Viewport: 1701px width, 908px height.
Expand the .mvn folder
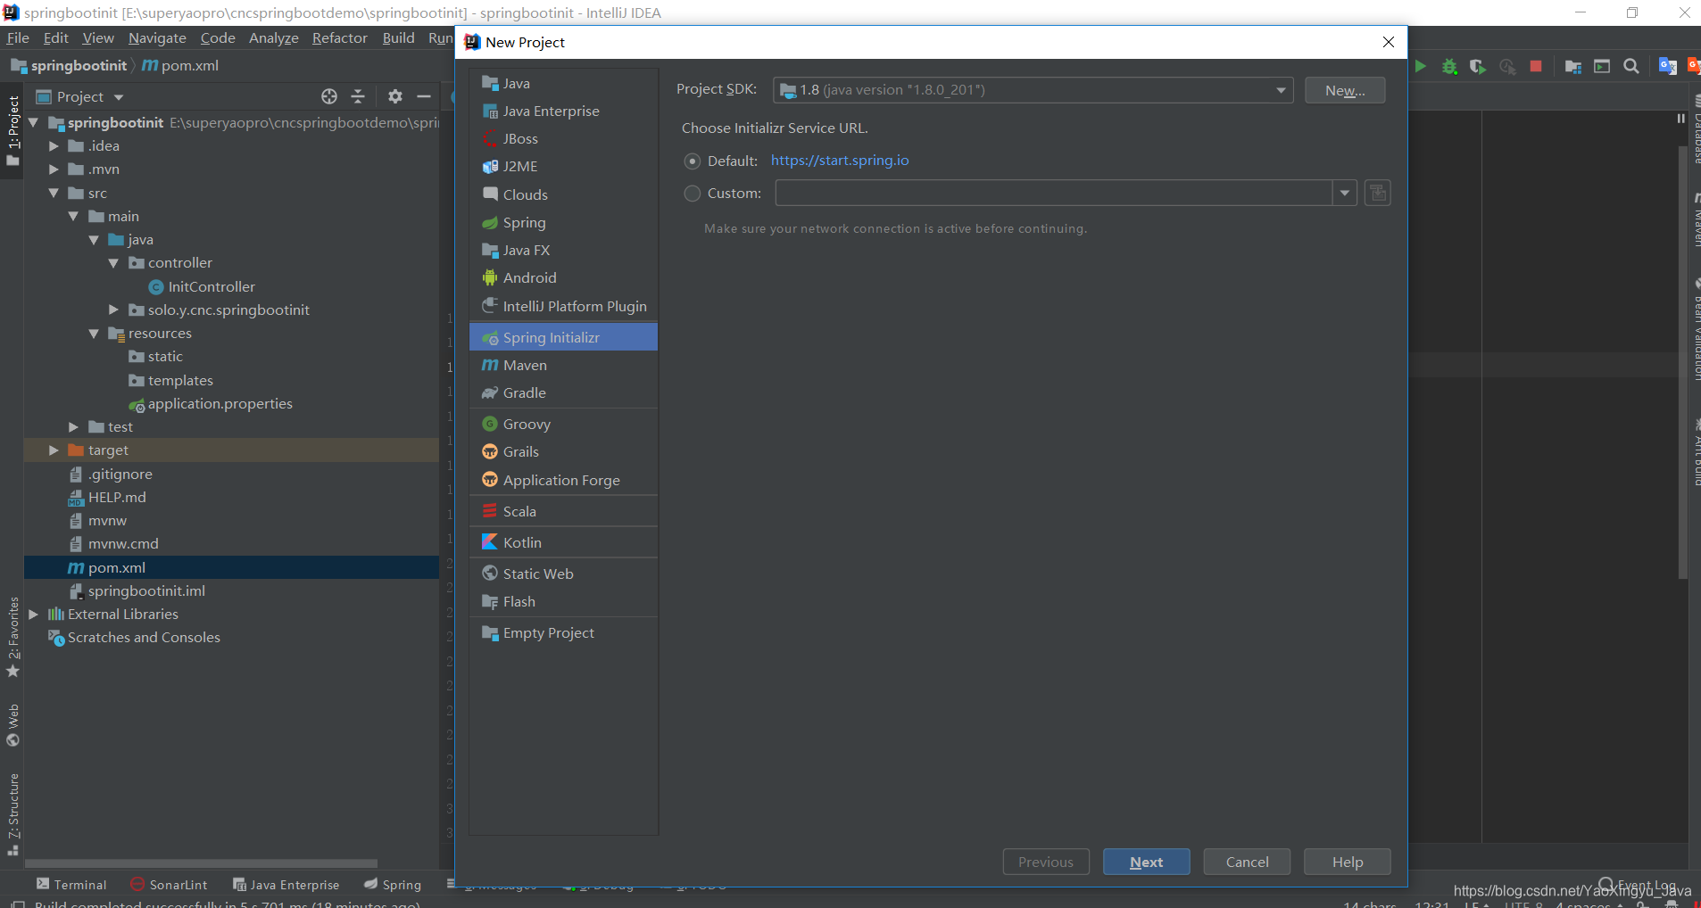54,169
